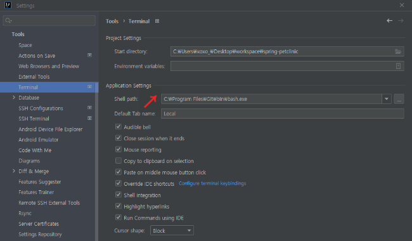412x241 pixels.
Task: Click the project-level icon beside Terminal breadcrumb
Action: tap(157, 21)
